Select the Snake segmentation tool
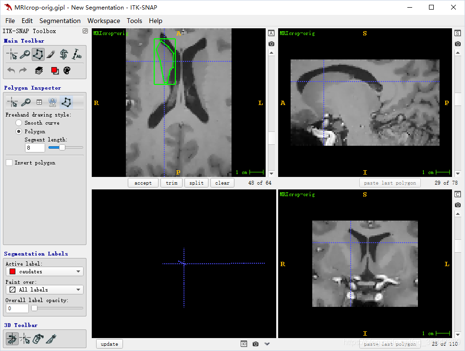Screen dimensions: 465x351 tap(64, 55)
